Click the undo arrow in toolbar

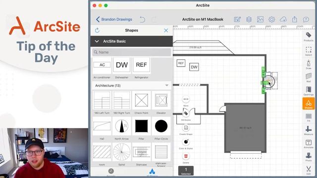[x=143, y=19]
